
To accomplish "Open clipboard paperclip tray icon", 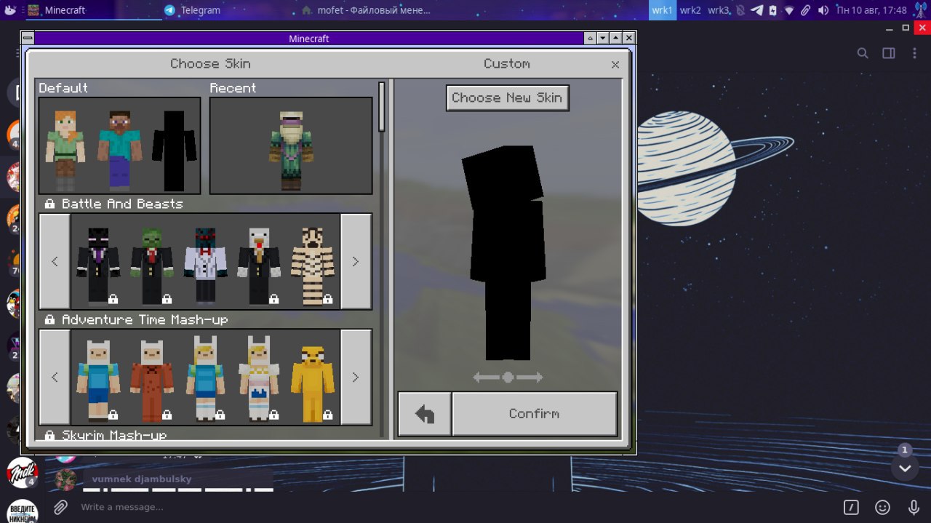I will pos(805,10).
